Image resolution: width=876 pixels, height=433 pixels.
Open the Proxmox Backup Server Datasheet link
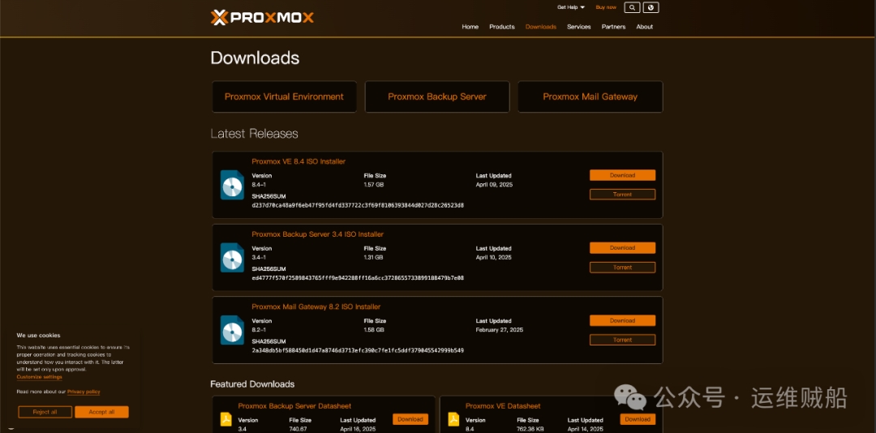tap(294, 406)
